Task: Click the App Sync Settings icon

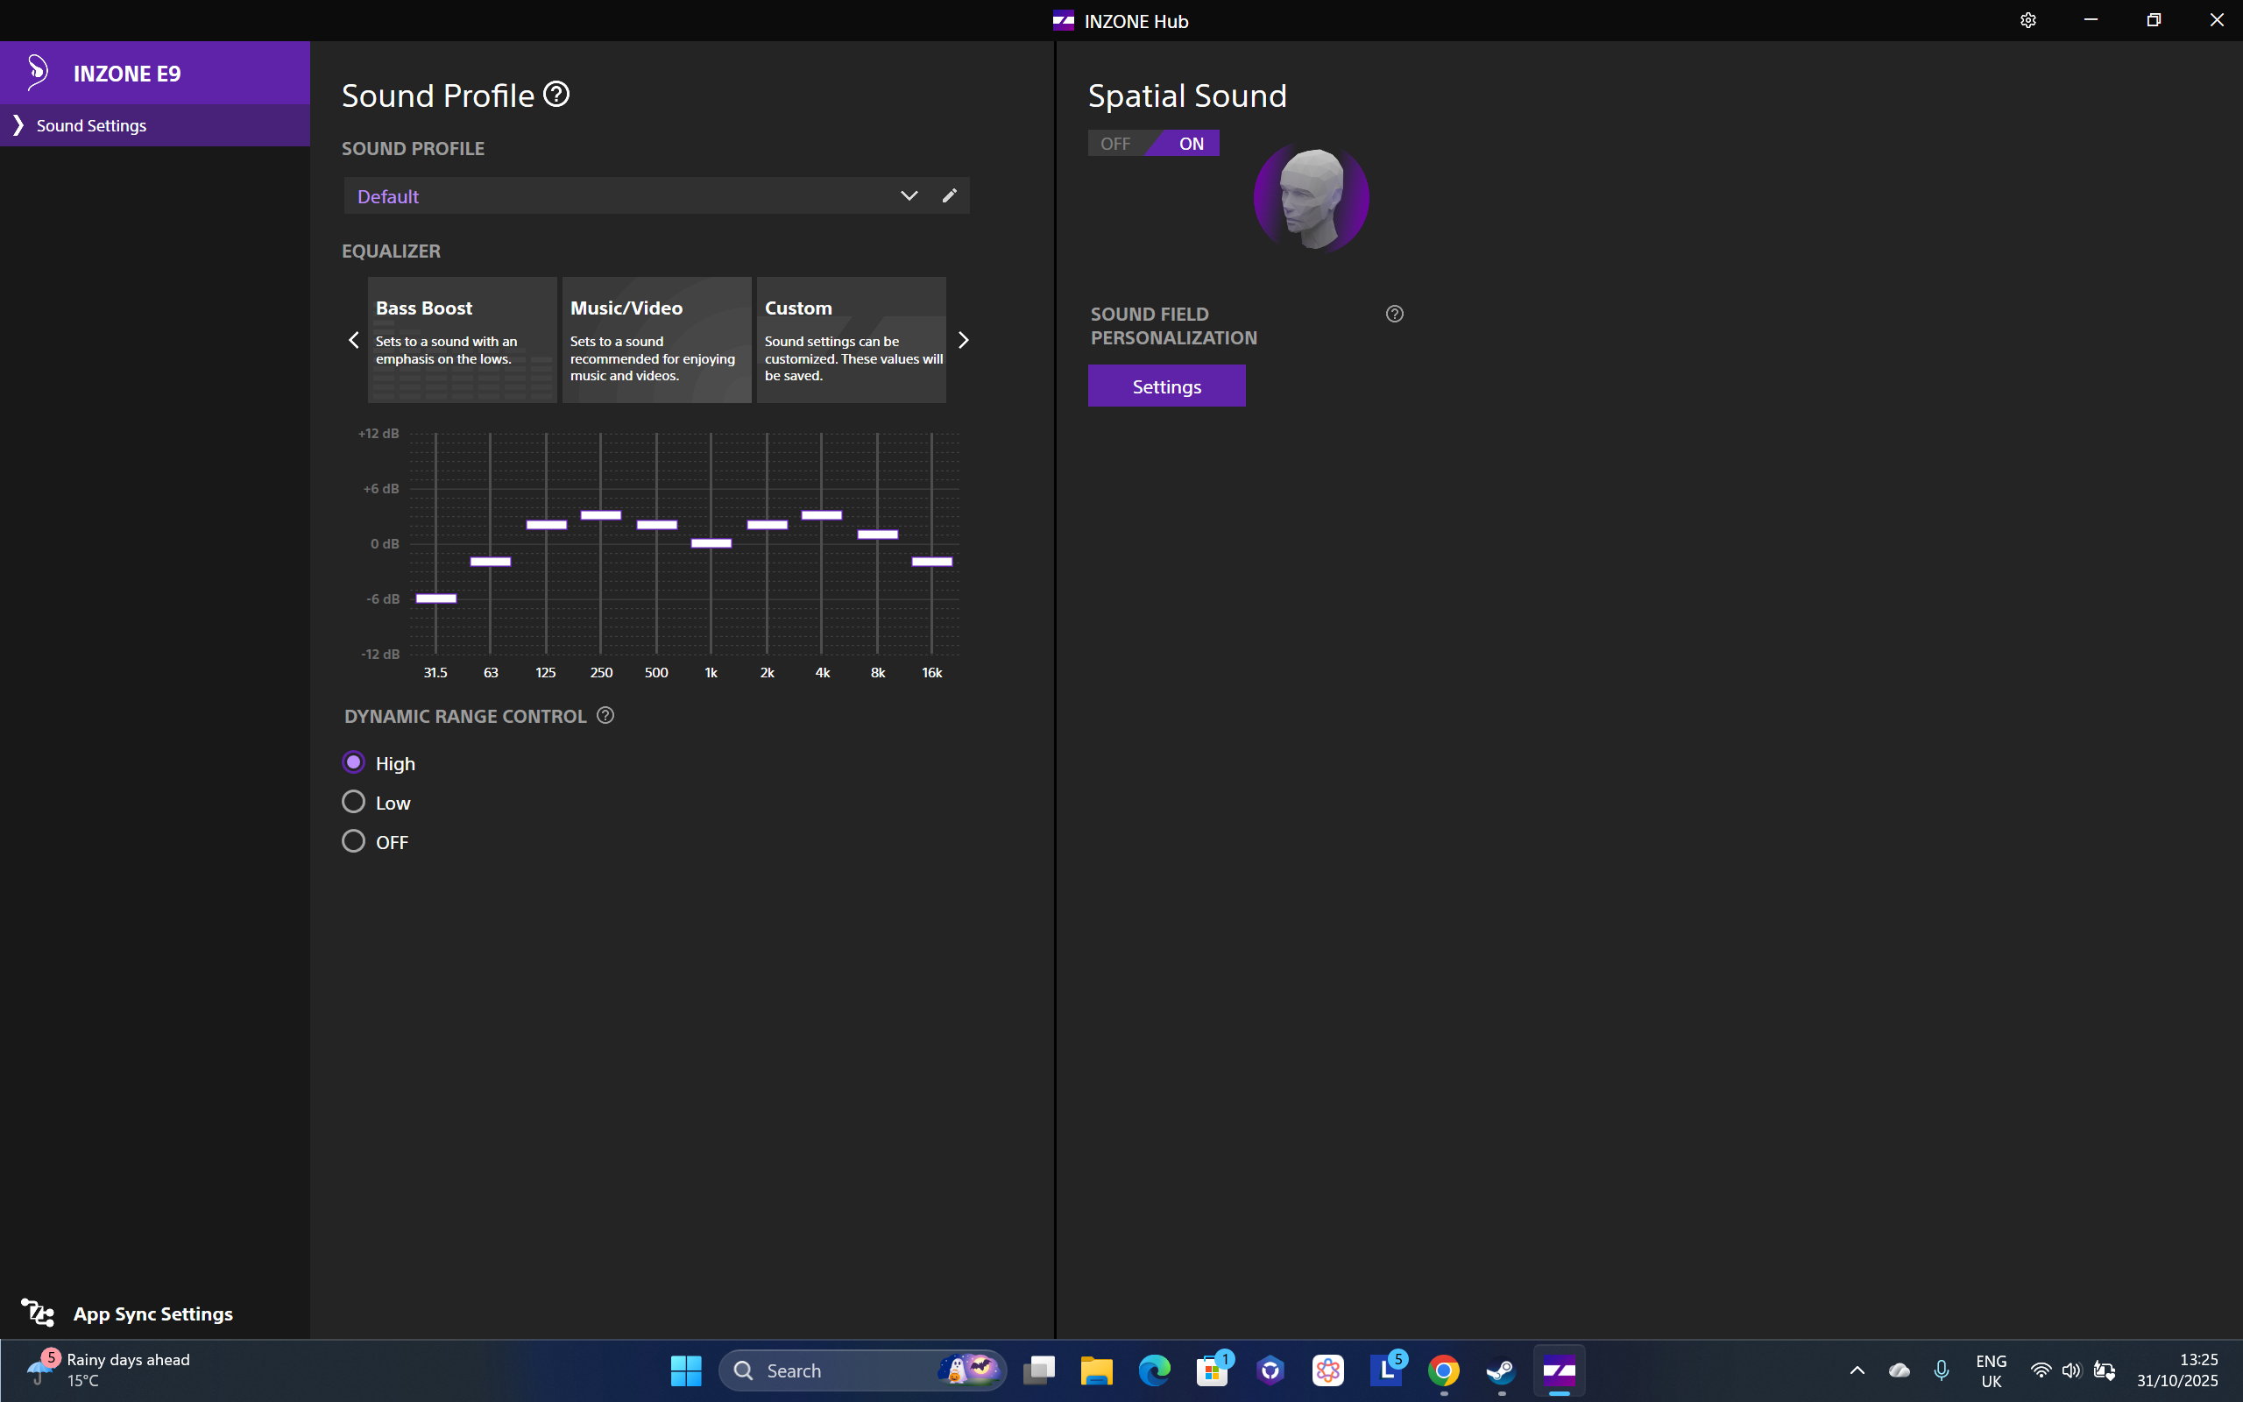Action: (38, 1313)
